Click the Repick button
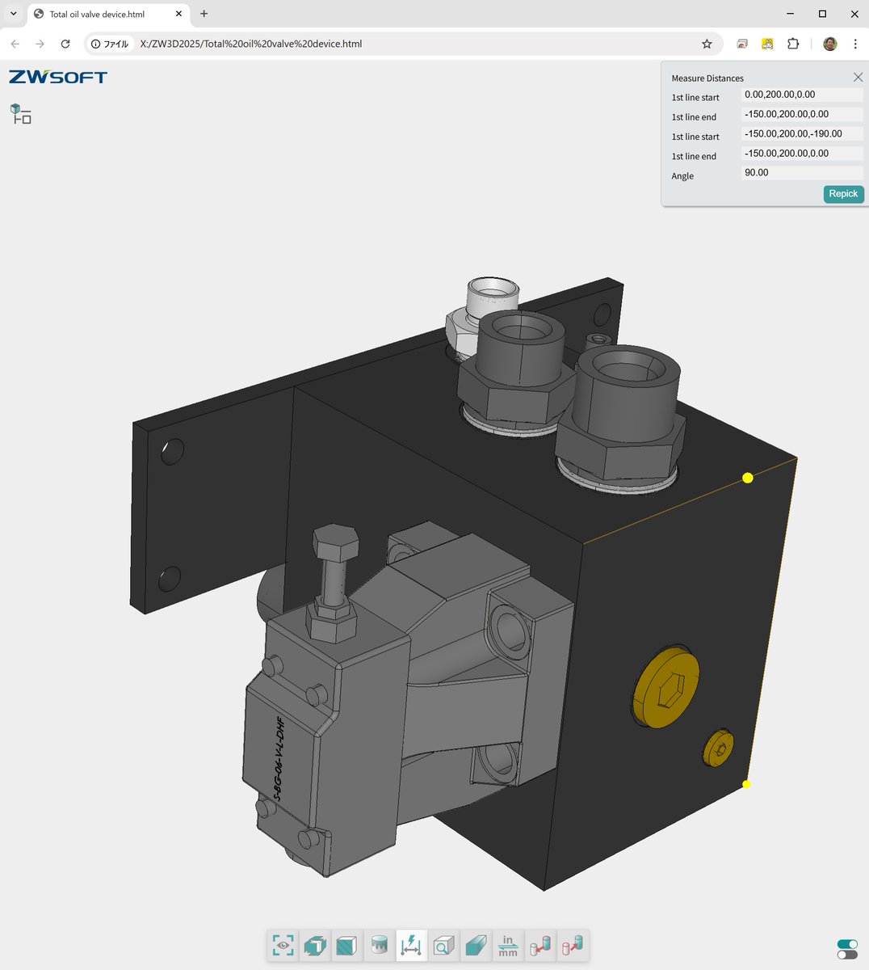Image resolution: width=869 pixels, height=970 pixels. tap(843, 194)
